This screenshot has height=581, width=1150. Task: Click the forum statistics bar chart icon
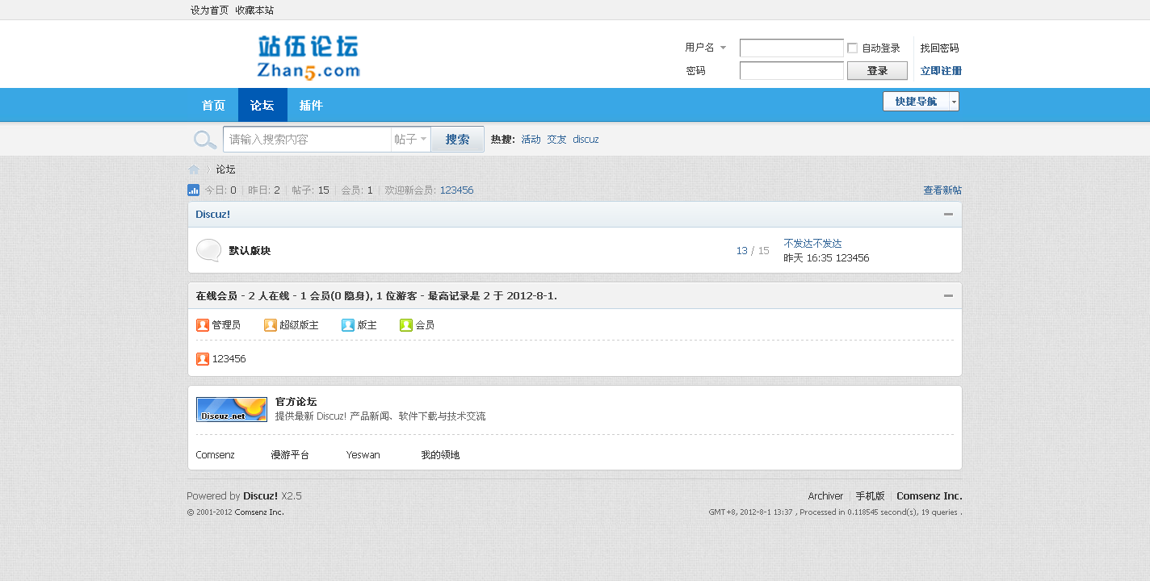[x=193, y=190]
